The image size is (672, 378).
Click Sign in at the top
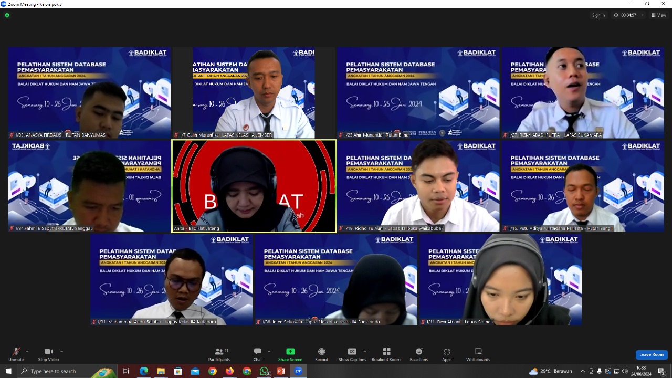[x=598, y=15]
